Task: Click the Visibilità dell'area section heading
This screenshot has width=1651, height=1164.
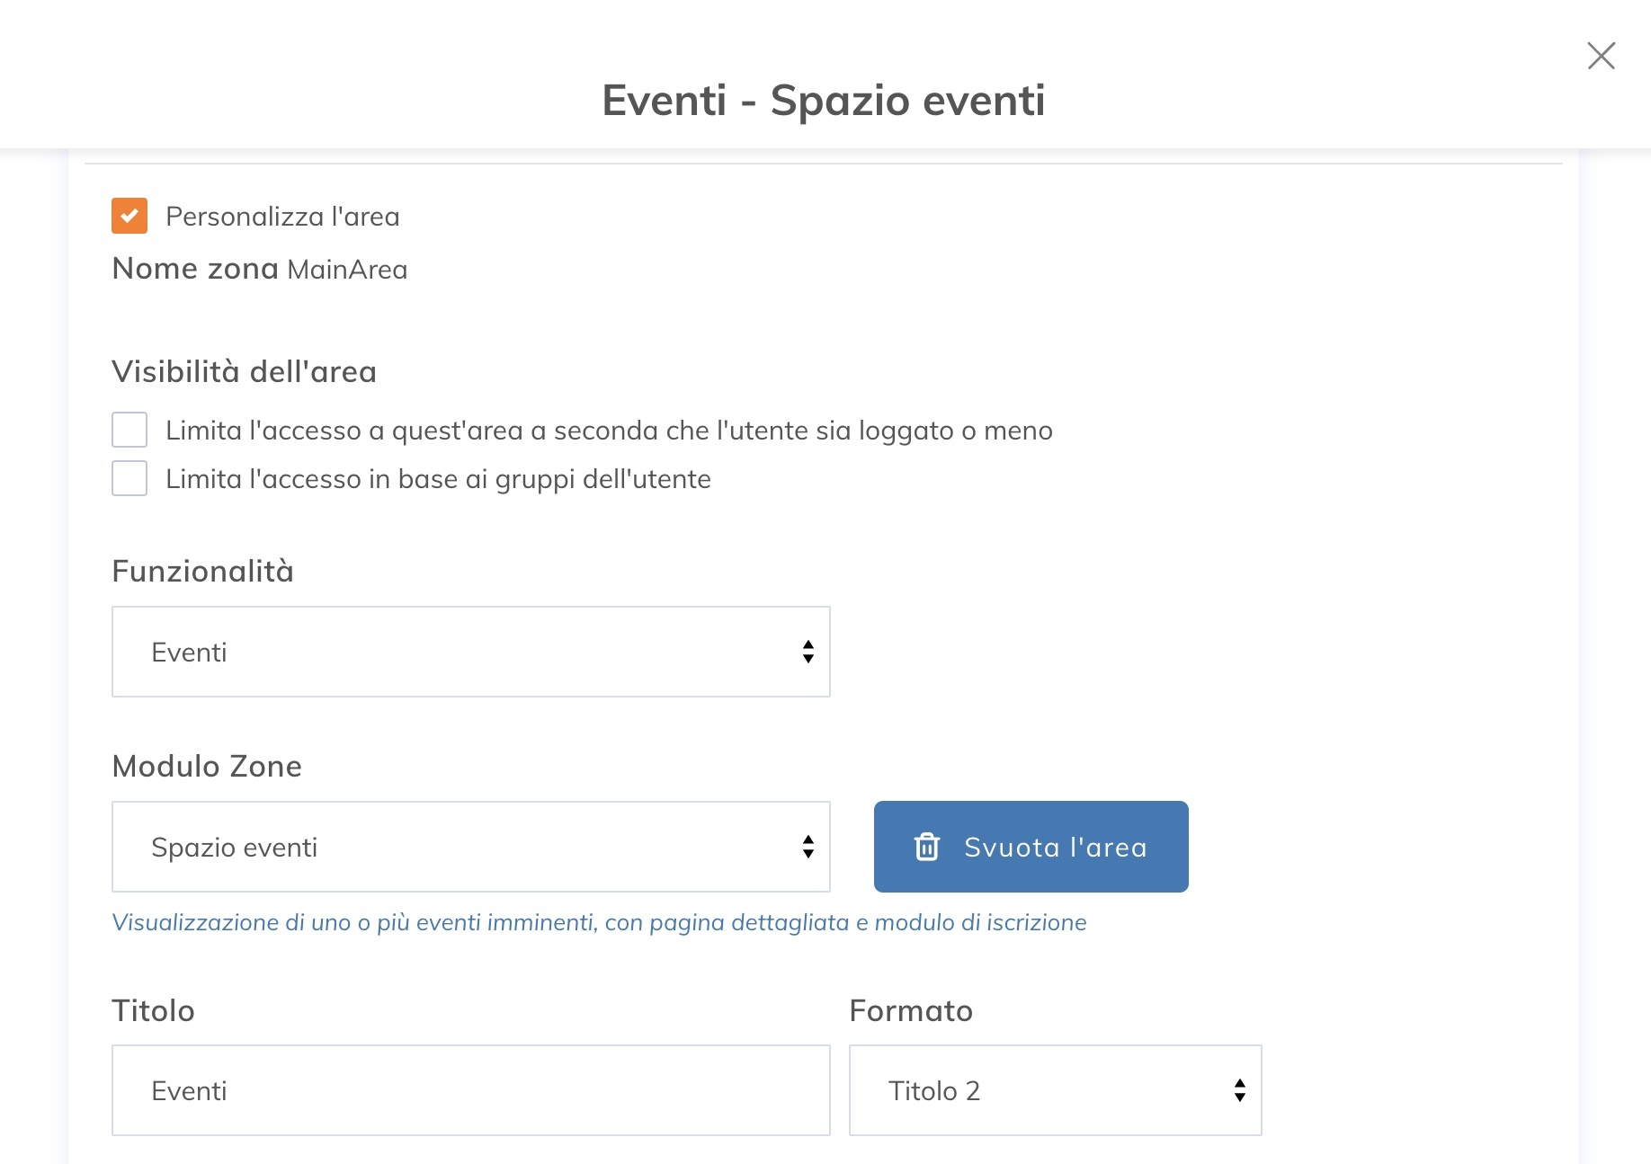Action: coord(245,369)
